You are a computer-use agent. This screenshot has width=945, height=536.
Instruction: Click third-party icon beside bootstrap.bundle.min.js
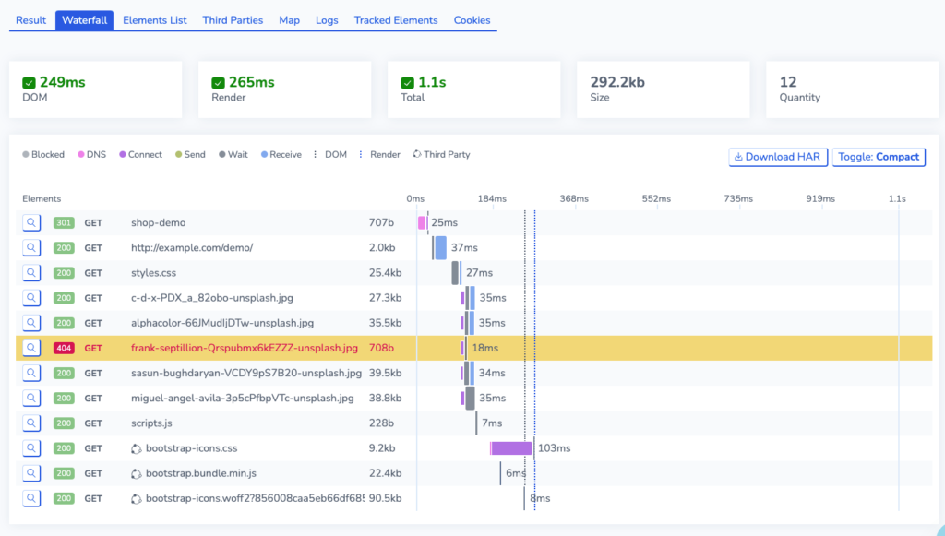point(137,474)
